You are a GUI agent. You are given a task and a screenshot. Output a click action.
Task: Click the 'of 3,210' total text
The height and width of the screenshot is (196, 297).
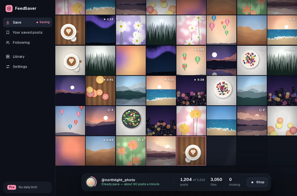[x=199, y=180]
